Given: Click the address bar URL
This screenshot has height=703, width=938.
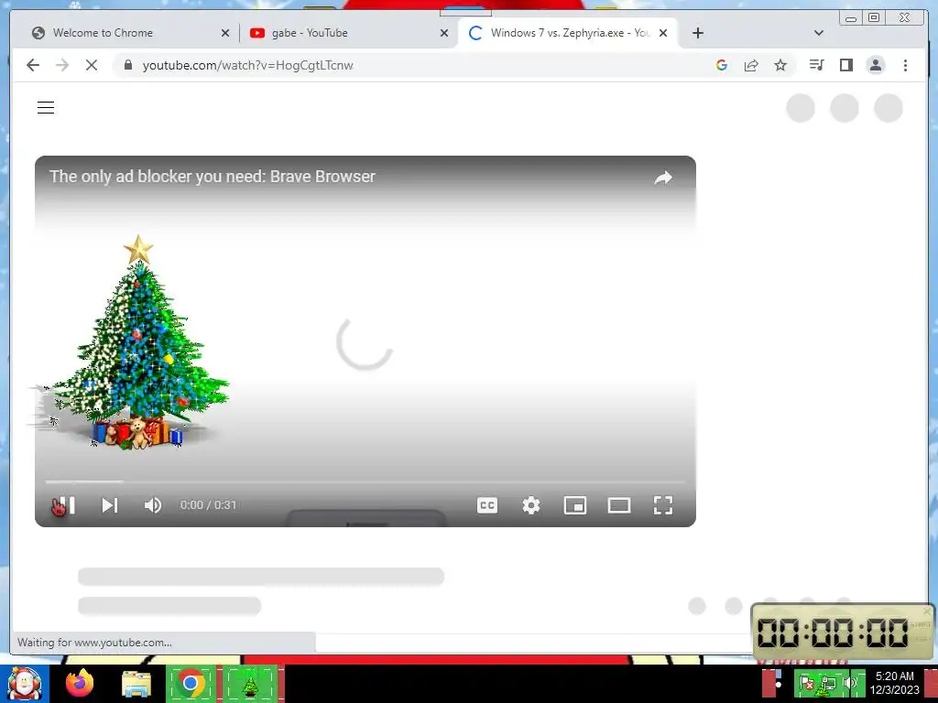Looking at the screenshot, I should pos(247,65).
